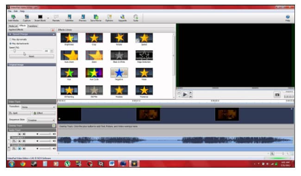Open the Insert Blank dropdown arrow

pyautogui.click(x=48, y=18)
